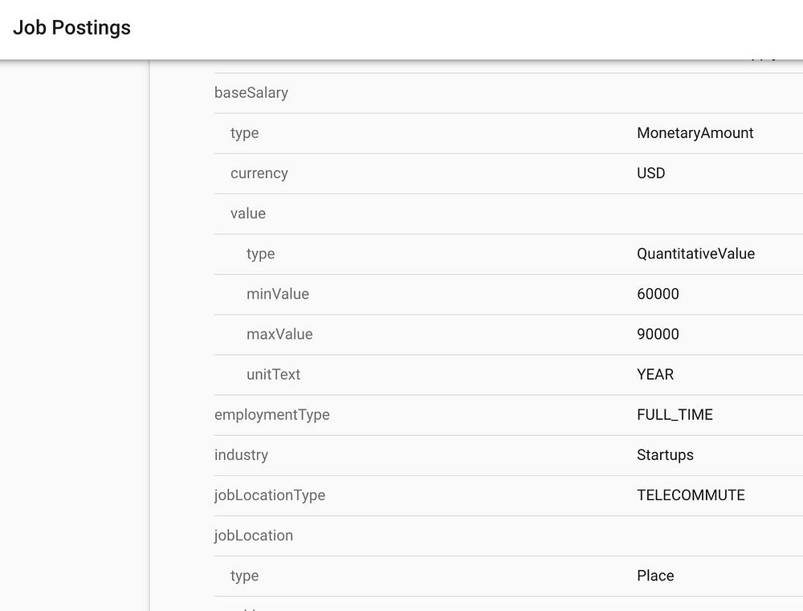Click the Place type value
Screen dimensions: 803x611
click(x=655, y=576)
